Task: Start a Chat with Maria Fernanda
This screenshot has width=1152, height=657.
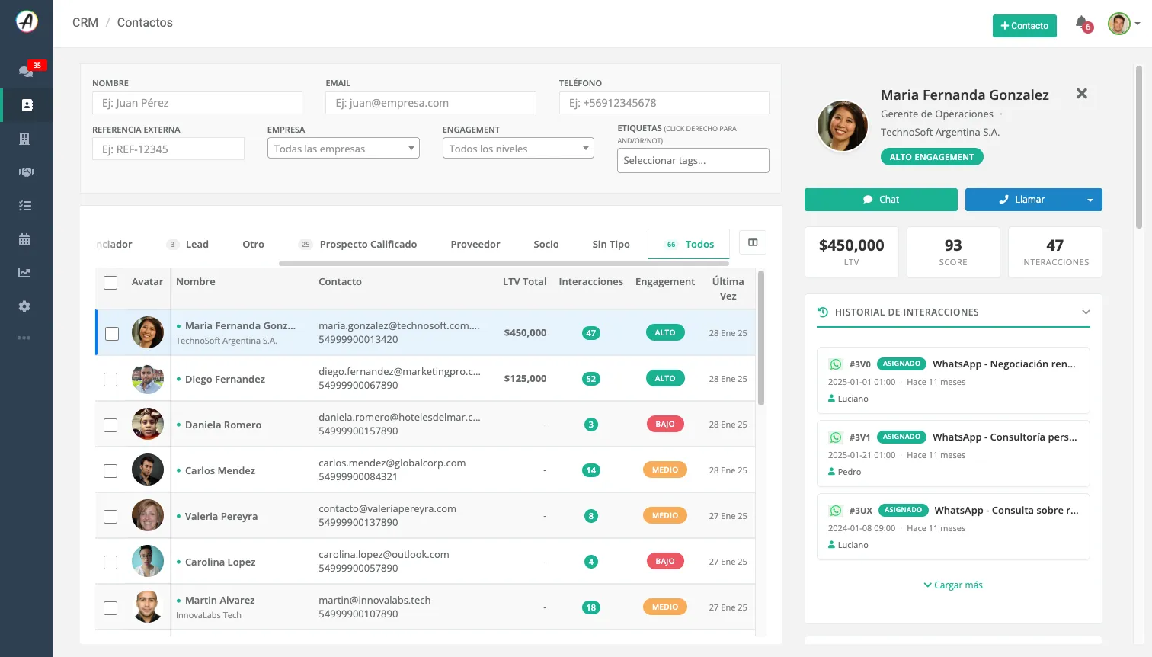Action: [x=881, y=200]
